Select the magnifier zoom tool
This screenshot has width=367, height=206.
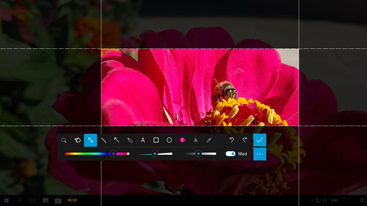[x=64, y=140]
